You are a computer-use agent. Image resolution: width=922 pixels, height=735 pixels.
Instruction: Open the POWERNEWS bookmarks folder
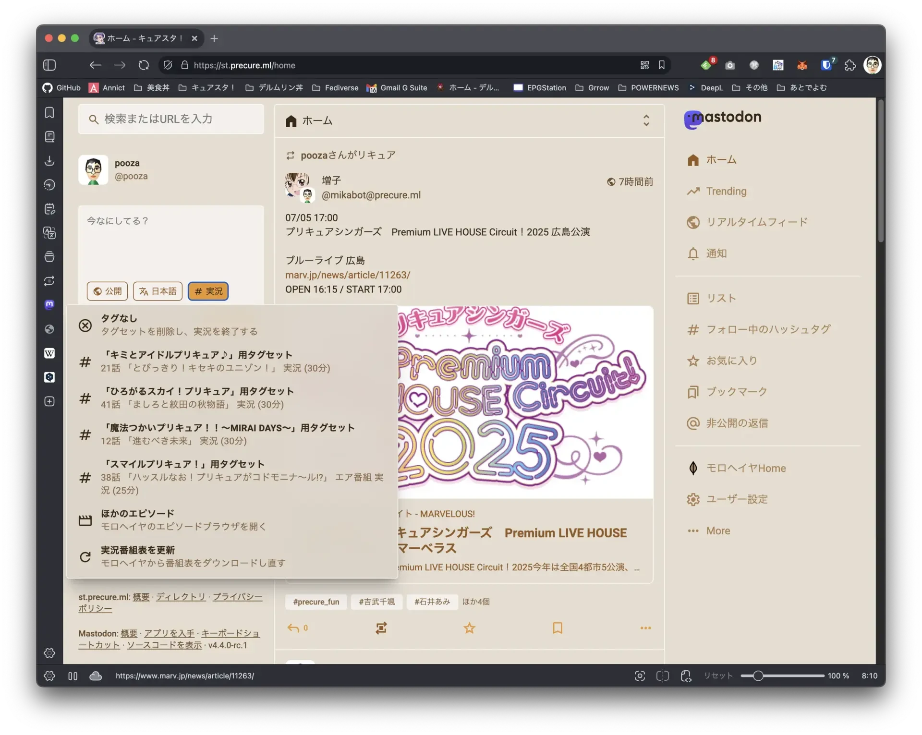[x=648, y=87]
